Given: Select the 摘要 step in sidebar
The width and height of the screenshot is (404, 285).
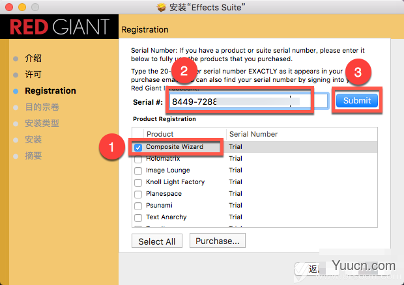Looking at the screenshot, I should [33, 156].
